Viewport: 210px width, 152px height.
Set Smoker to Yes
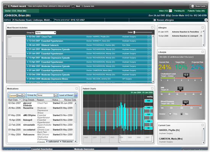[170, 114]
